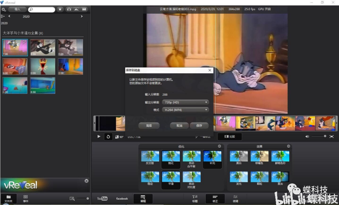
Task: Apply the 颗粒 grain effect
Action: tap(260, 178)
